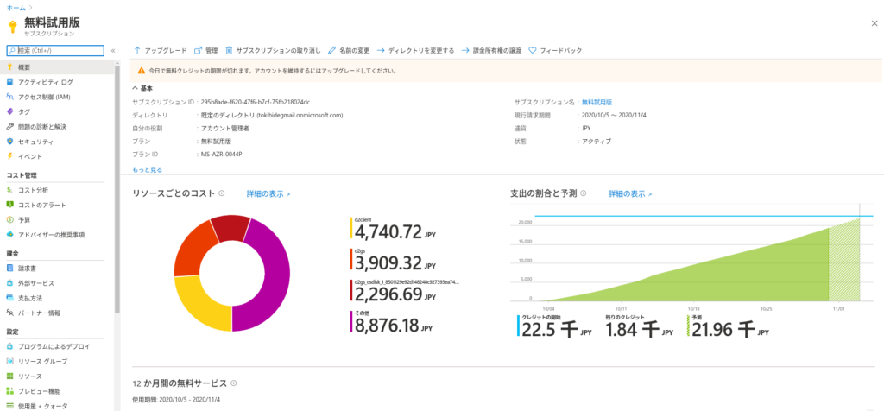This screenshot has width=884, height=411.
Task: Click the リソース グループ icon
Action: 10,361
